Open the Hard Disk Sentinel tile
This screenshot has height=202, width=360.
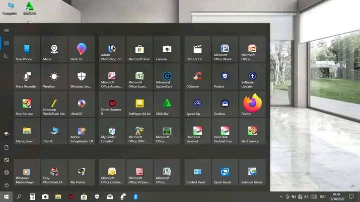(x=197, y=131)
